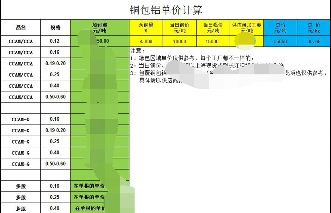
Task: Select the copper price cell showing 70000
Action: 179,42
